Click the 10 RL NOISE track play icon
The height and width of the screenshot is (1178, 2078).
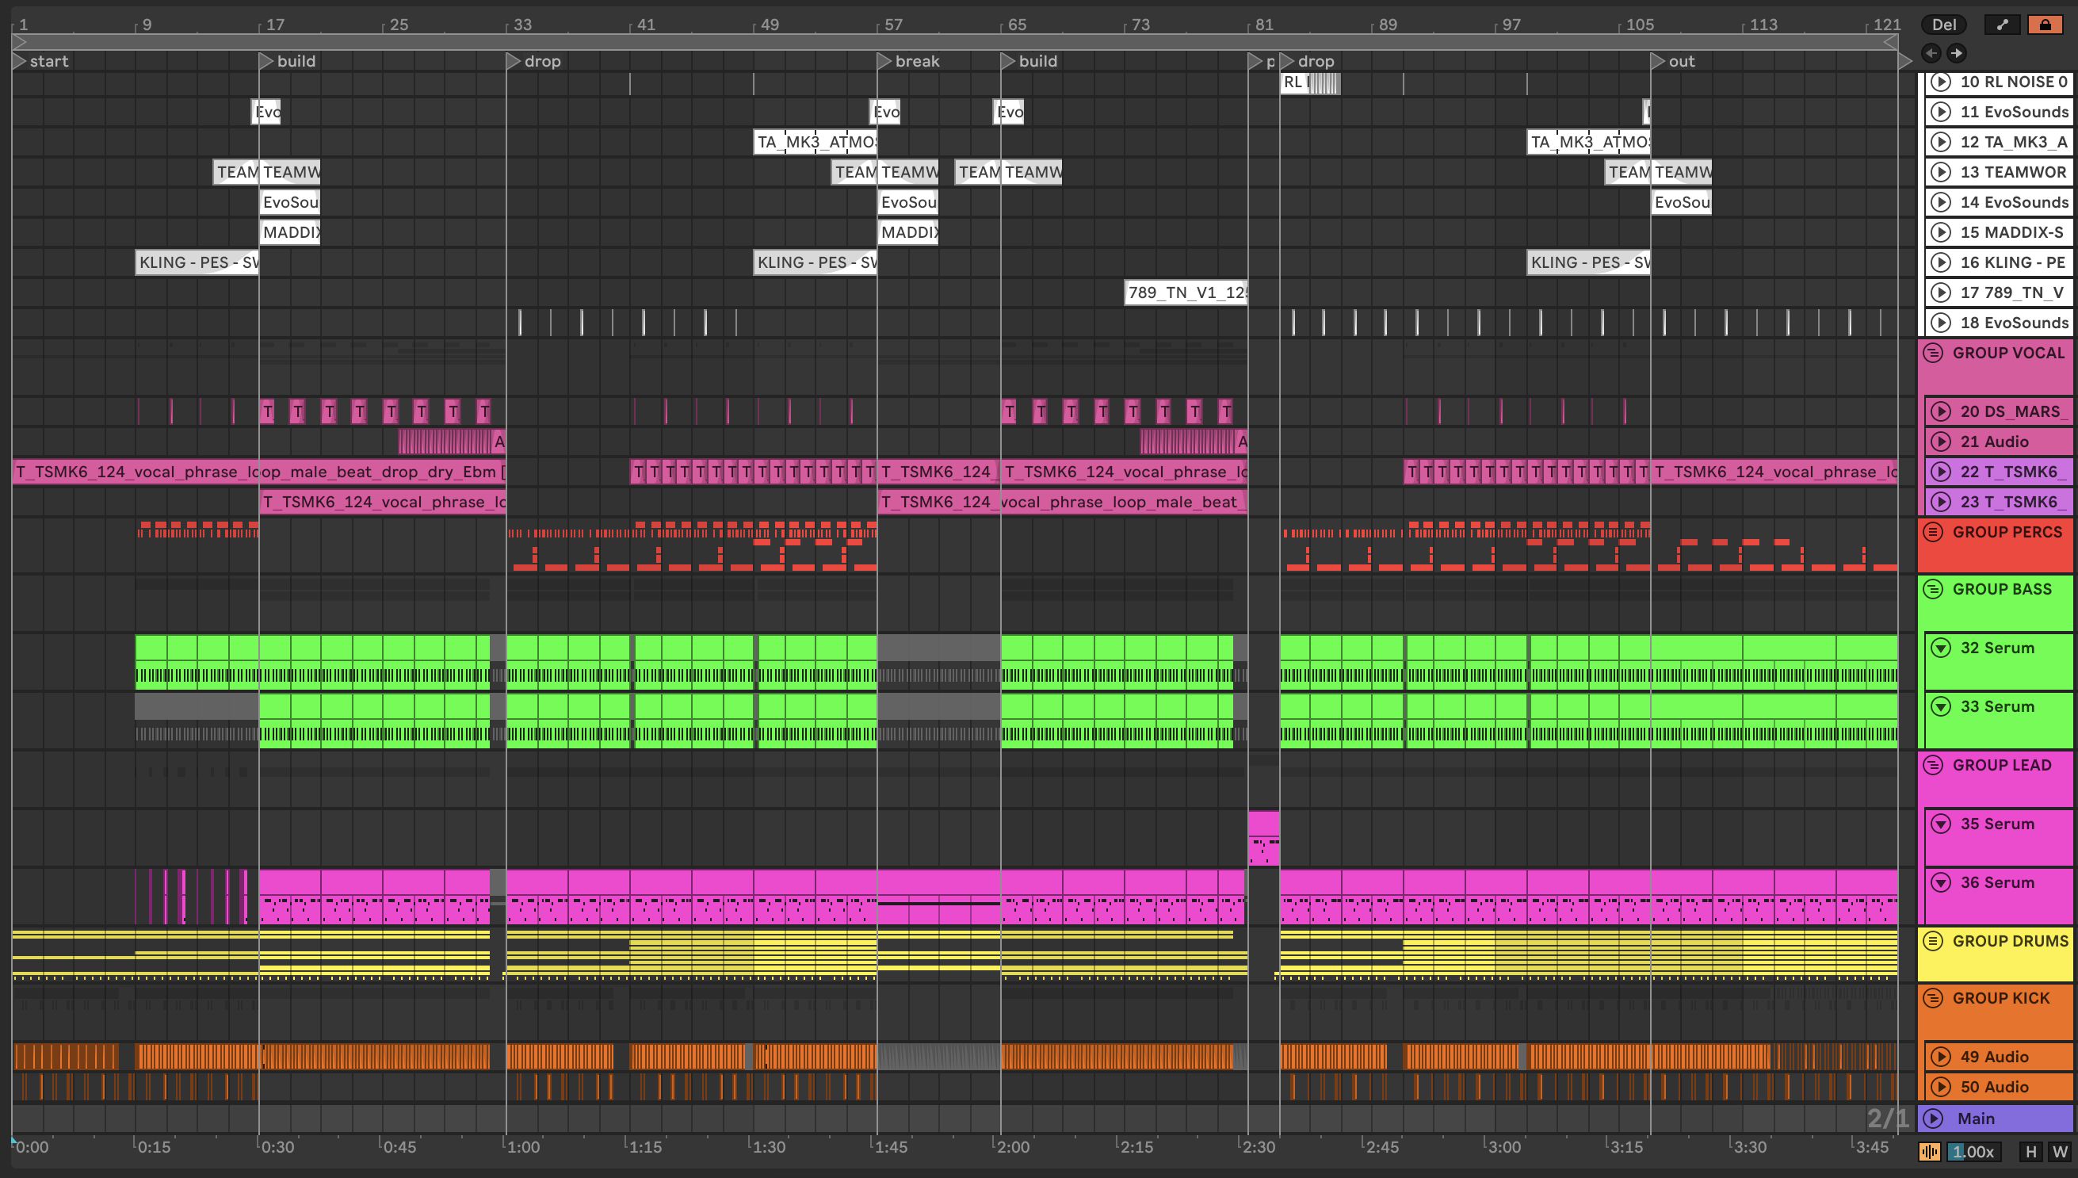(1940, 82)
